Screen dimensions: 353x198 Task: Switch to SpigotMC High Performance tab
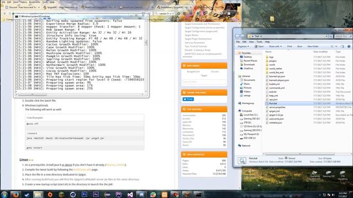(x=60, y=7)
